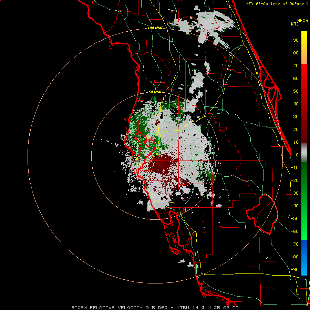Click the Storm Relative Velocity caption text
310x310 pixels.
(x=155, y=308)
